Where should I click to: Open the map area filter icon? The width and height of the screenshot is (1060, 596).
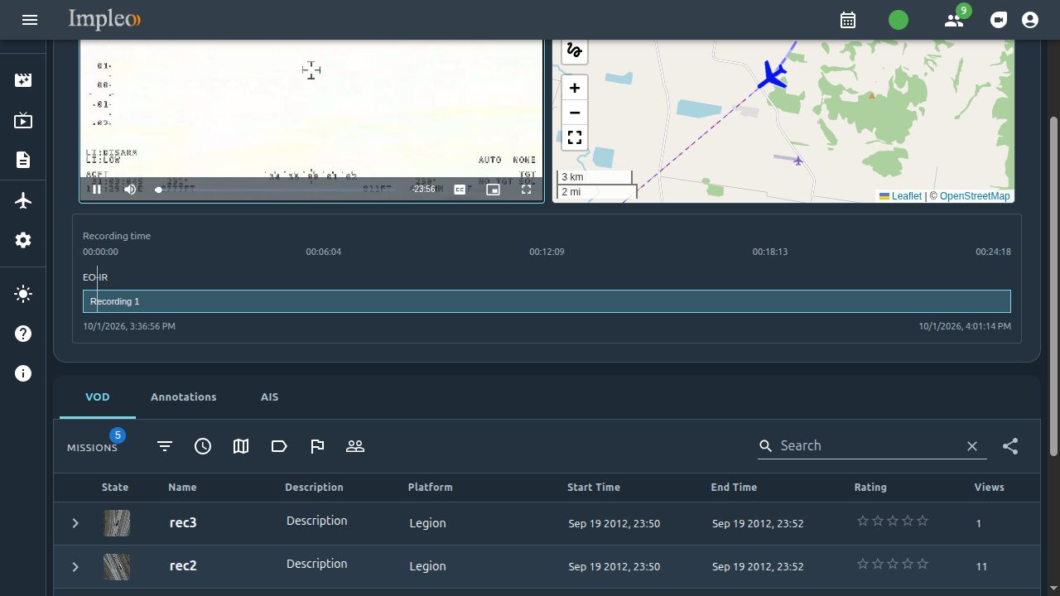point(241,446)
